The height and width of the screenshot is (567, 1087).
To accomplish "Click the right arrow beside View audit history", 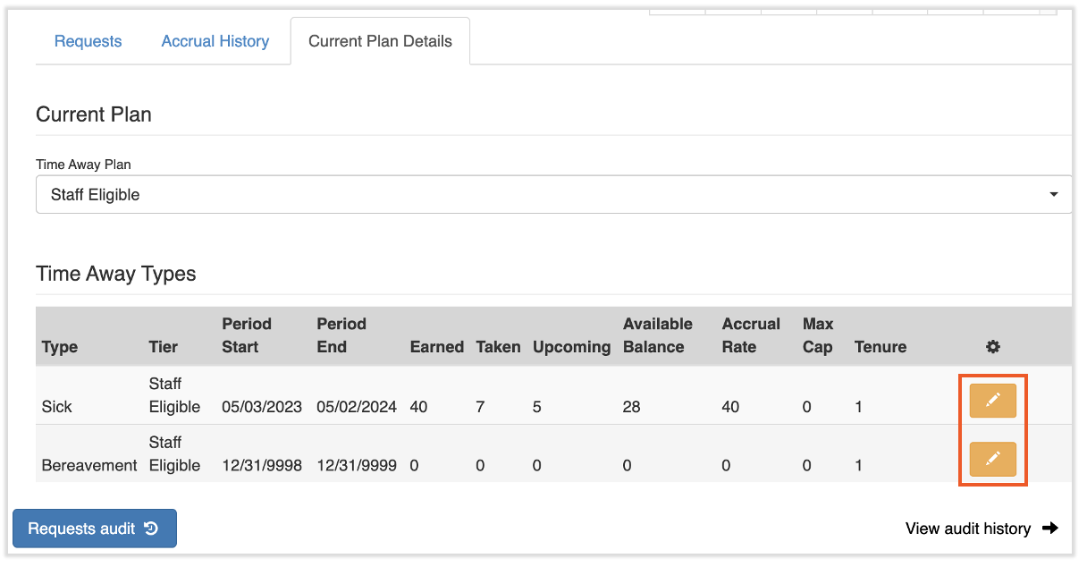I will click(x=1050, y=529).
